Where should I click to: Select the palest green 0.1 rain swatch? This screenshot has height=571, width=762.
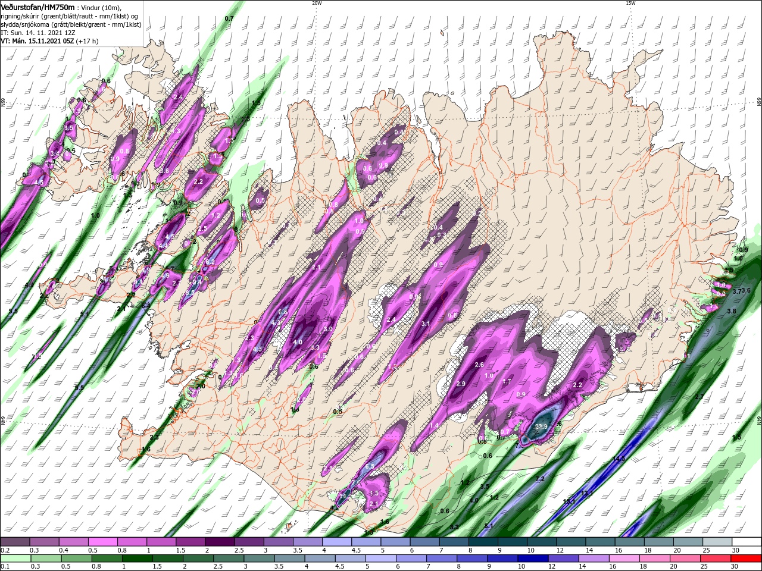pos(15,559)
